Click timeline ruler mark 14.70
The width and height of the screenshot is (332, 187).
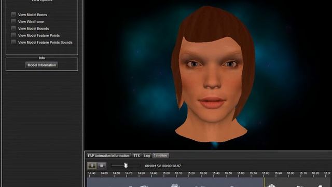[x=129, y=173]
